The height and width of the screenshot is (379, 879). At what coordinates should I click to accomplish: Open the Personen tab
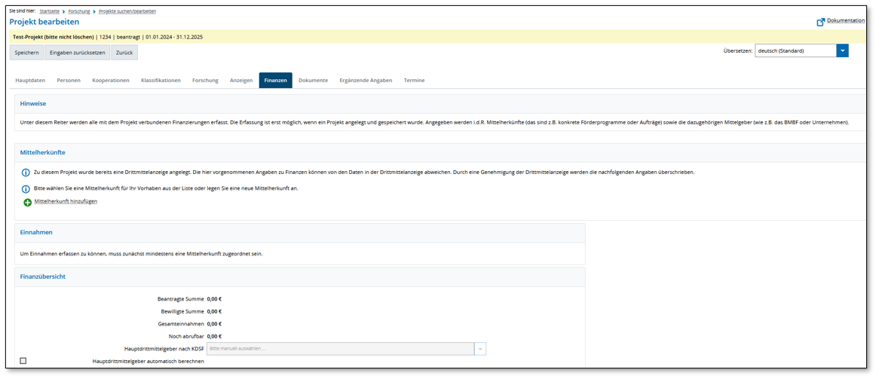pyautogui.click(x=69, y=81)
